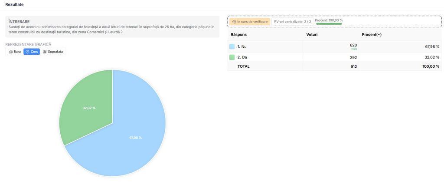Click the TOTAL row in results table

[x=334, y=66]
